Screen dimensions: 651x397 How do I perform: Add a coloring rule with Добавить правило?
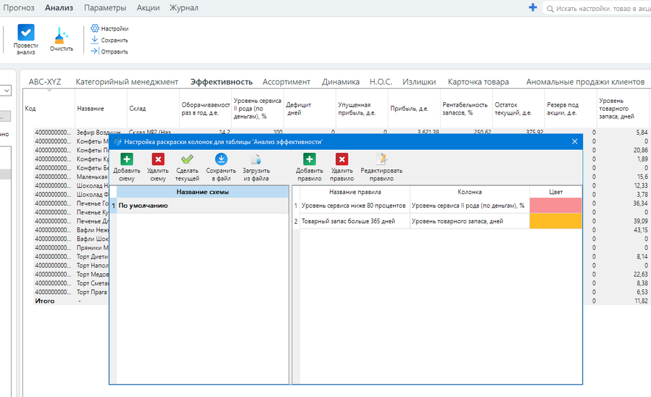pos(309,160)
